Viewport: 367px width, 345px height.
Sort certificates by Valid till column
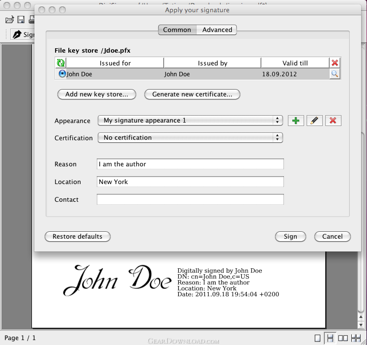coord(295,63)
